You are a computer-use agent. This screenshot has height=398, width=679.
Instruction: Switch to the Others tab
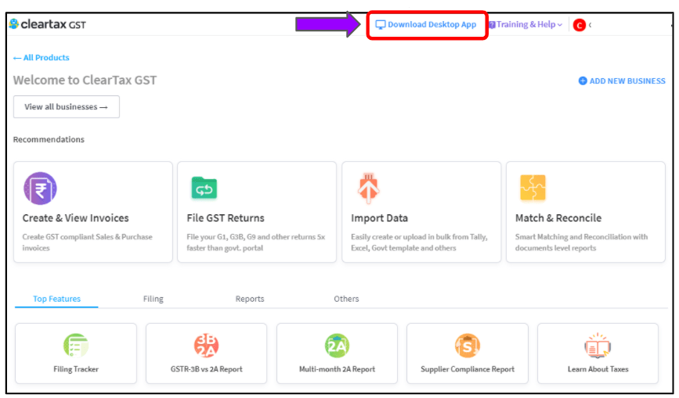[346, 299]
